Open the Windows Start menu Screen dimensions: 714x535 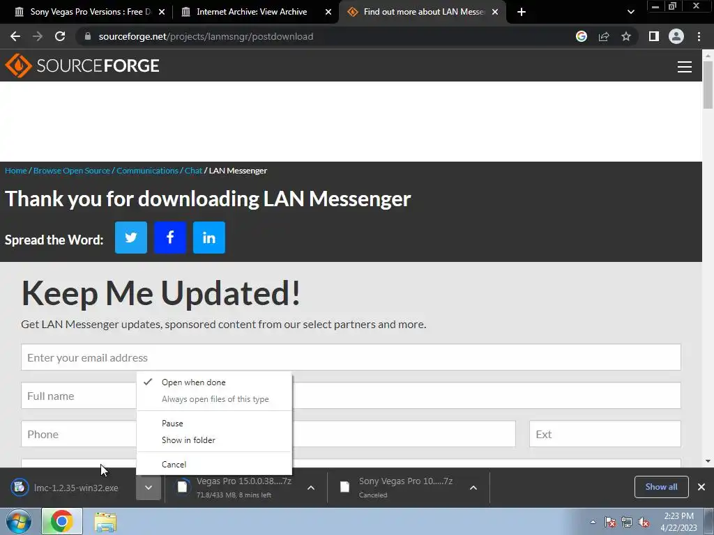(19, 521)
